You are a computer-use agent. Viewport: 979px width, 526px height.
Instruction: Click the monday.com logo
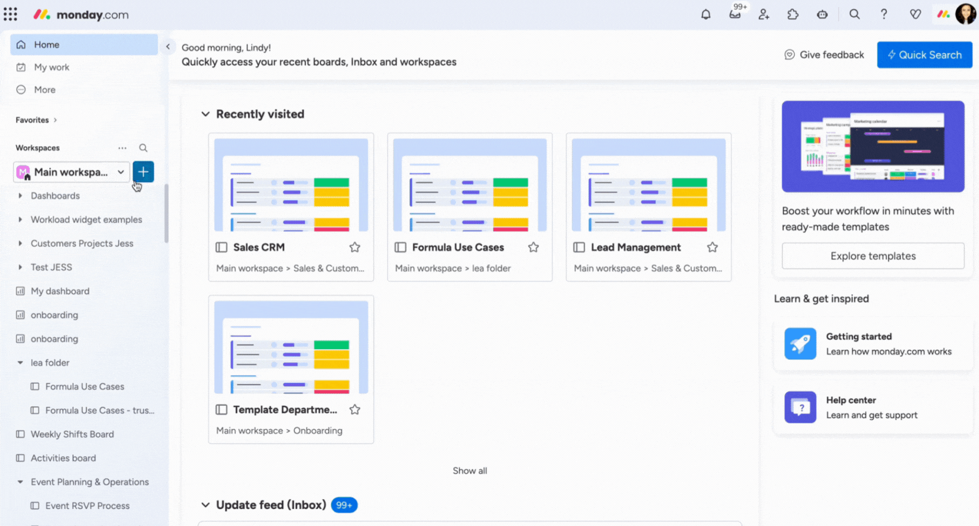click(81, 15)
